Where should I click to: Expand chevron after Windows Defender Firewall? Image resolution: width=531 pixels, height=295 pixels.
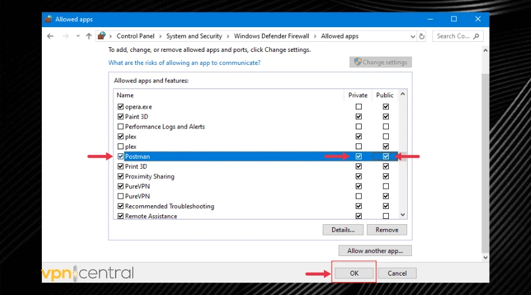pyautogui.click(x=315, y=36)
